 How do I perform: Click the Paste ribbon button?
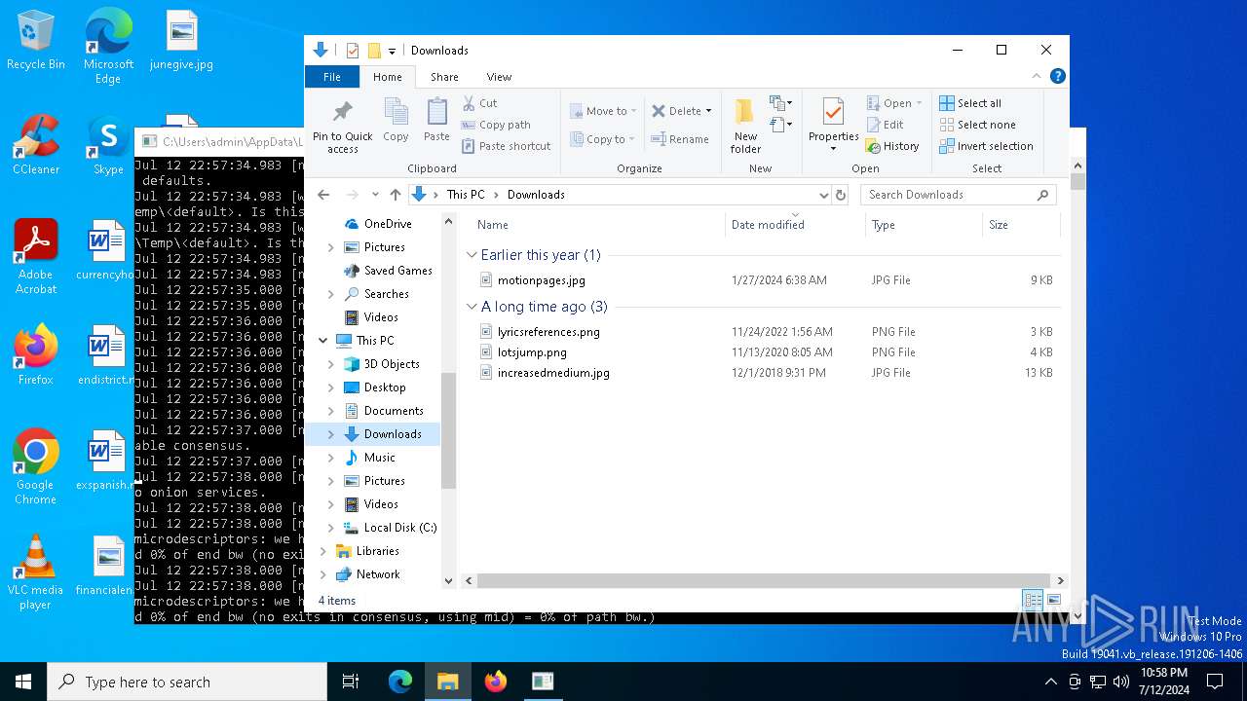(x=436, y=121)
